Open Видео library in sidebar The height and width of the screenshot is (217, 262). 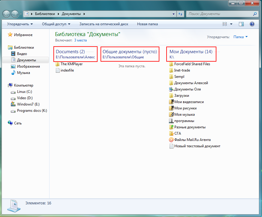click(19, 54)
